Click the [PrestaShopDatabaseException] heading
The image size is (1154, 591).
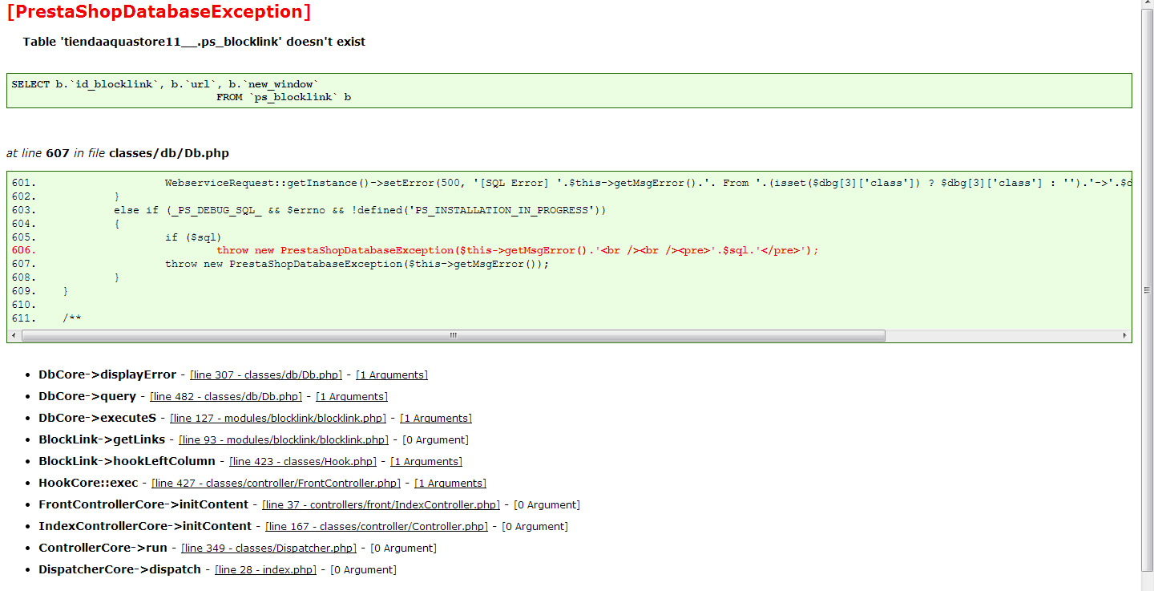click(x=159, y=12)
